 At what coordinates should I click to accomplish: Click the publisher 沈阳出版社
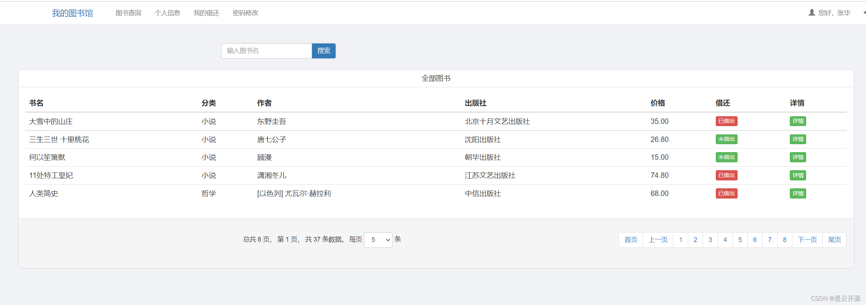click(483, 139)
